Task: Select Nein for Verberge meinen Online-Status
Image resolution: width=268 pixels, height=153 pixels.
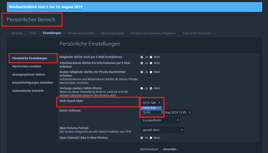Action: pyautogui.click(x=151, y=88)
